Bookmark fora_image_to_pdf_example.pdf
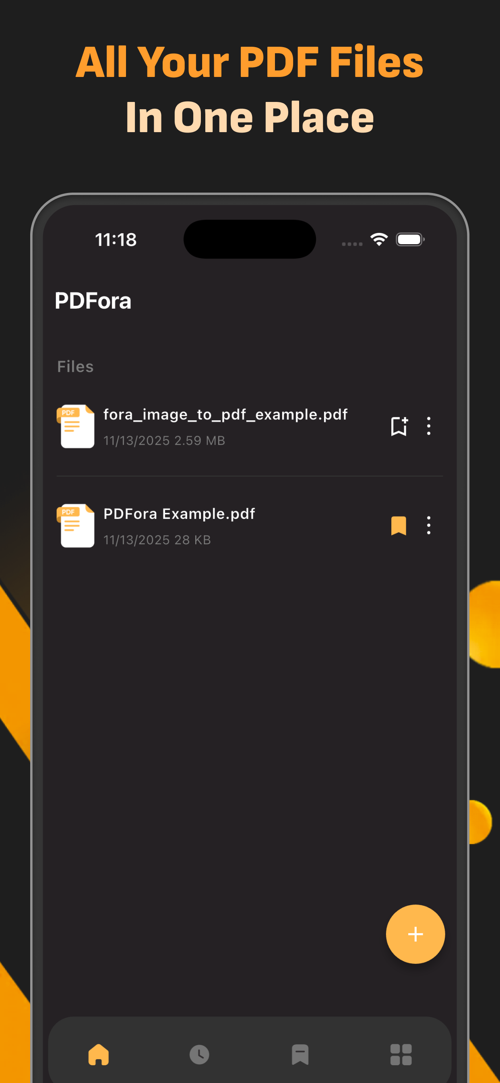The width and height of the screenshot is (500, 1083). [x=398, y=426]
